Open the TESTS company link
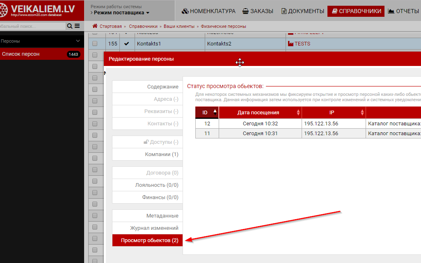 tap(302, 43)
